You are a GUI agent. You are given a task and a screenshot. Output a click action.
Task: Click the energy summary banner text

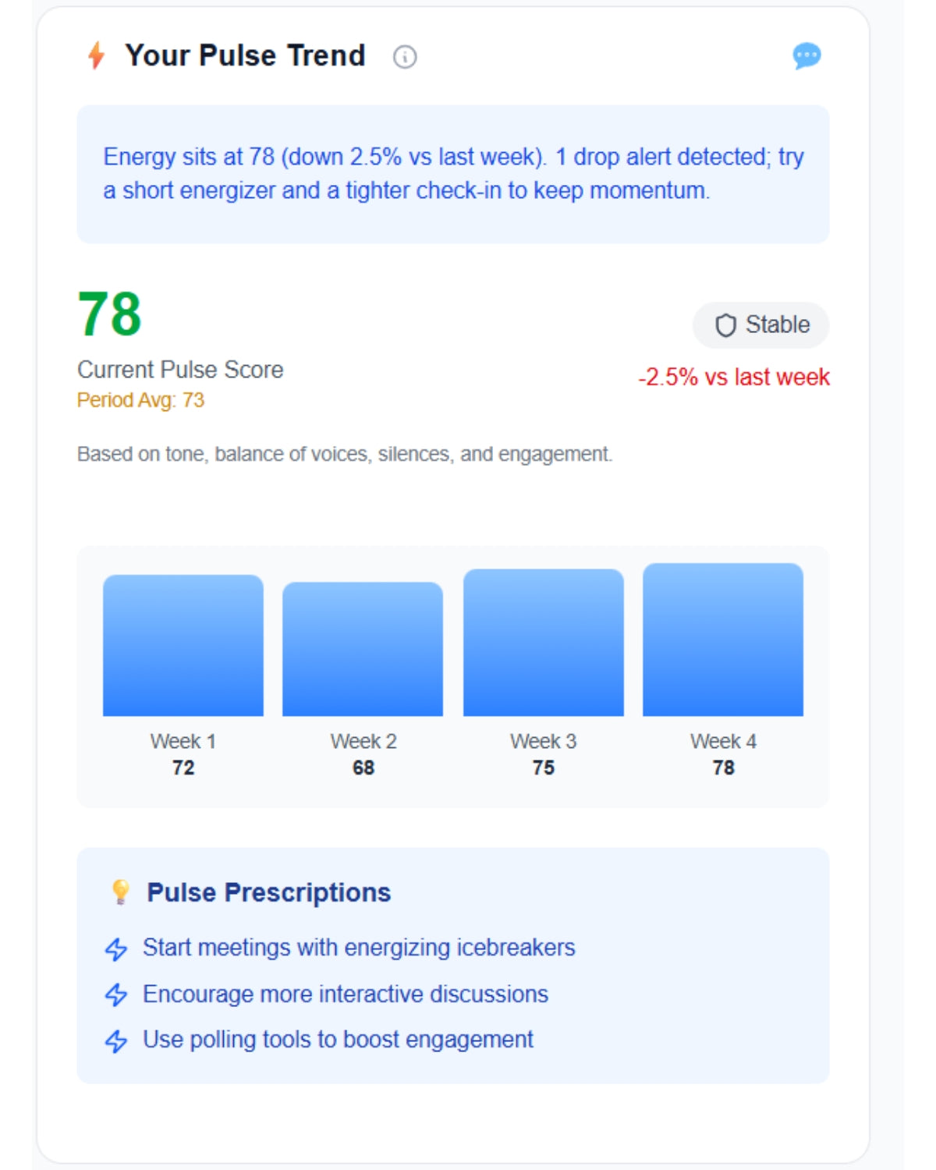pos(453,173)
